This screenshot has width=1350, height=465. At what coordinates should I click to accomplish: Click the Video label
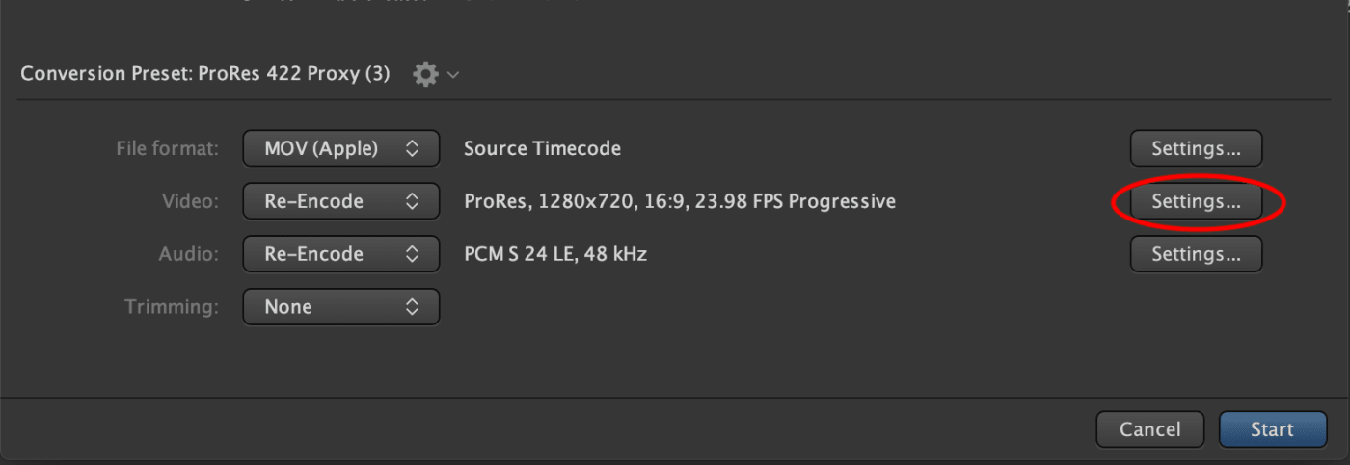point(190,201)
